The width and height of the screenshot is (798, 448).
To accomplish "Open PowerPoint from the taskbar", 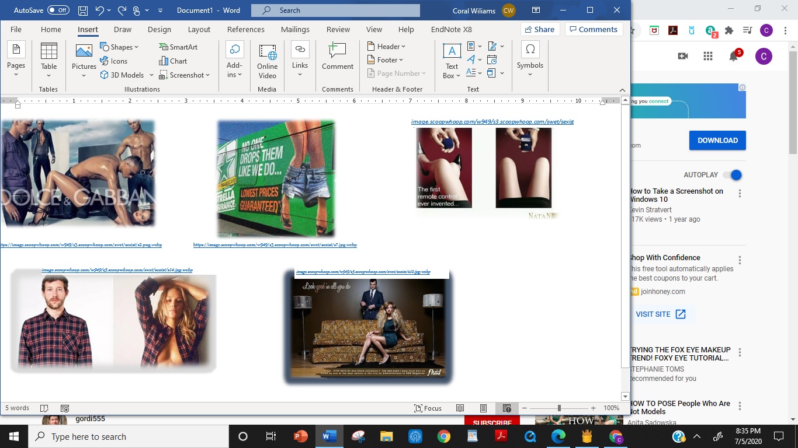I will pyautogui.click(x=301, y=436).
